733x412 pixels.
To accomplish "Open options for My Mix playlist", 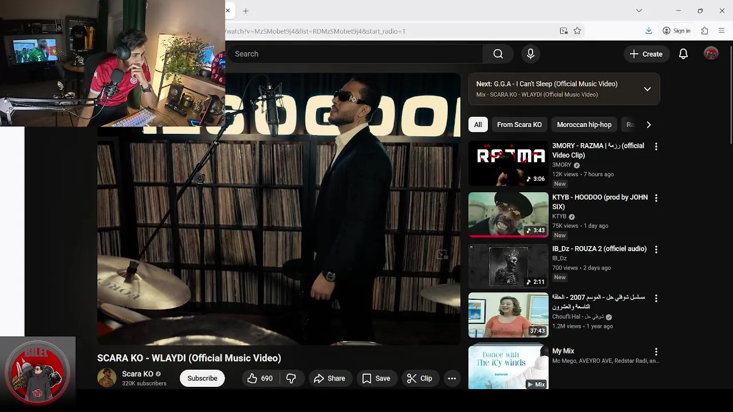I will point(656,352).
